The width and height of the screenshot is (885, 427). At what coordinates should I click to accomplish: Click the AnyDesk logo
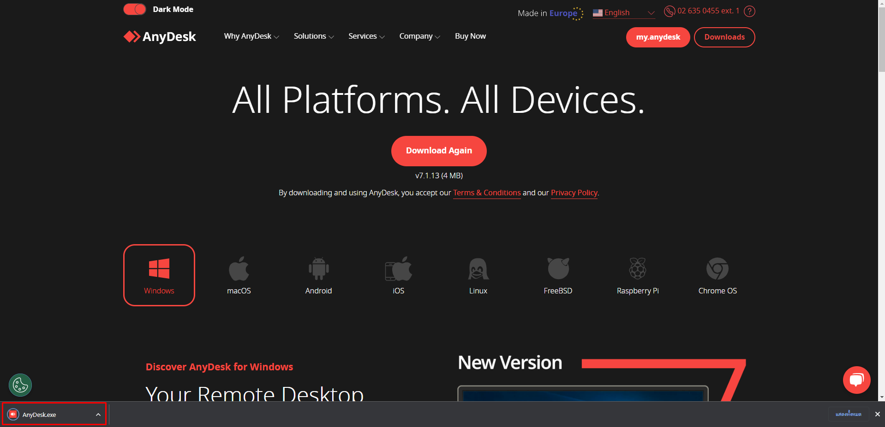point(160,36)
